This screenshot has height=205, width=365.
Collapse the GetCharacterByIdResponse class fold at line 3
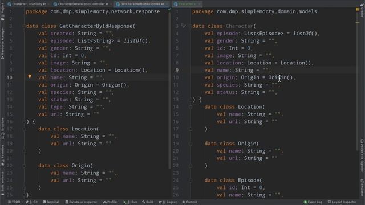(x=24, y=26)
